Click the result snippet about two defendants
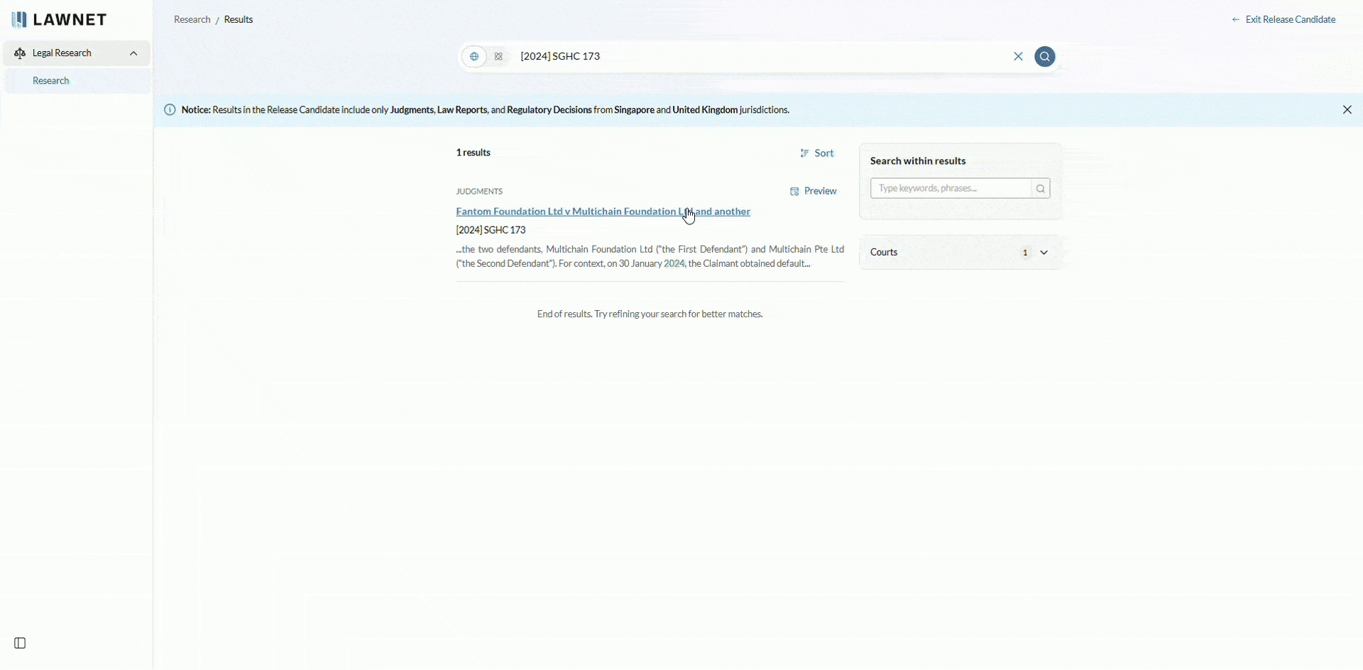This screenshot has height=670, width=1363. pyautogui.click(x=650, y=258)
